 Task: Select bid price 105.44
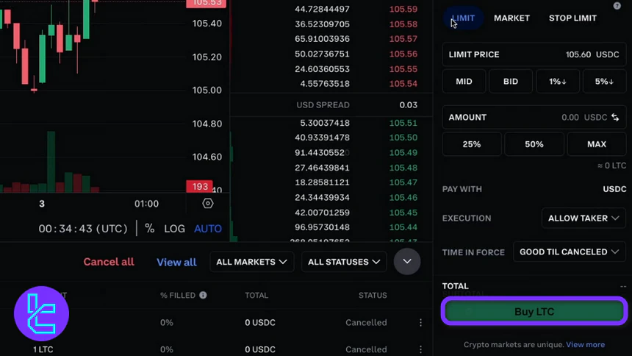tap(403, 227)
